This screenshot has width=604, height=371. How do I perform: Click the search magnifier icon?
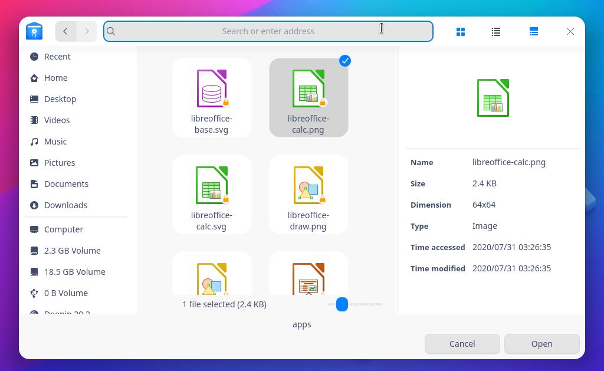click(x=111, y=31)
